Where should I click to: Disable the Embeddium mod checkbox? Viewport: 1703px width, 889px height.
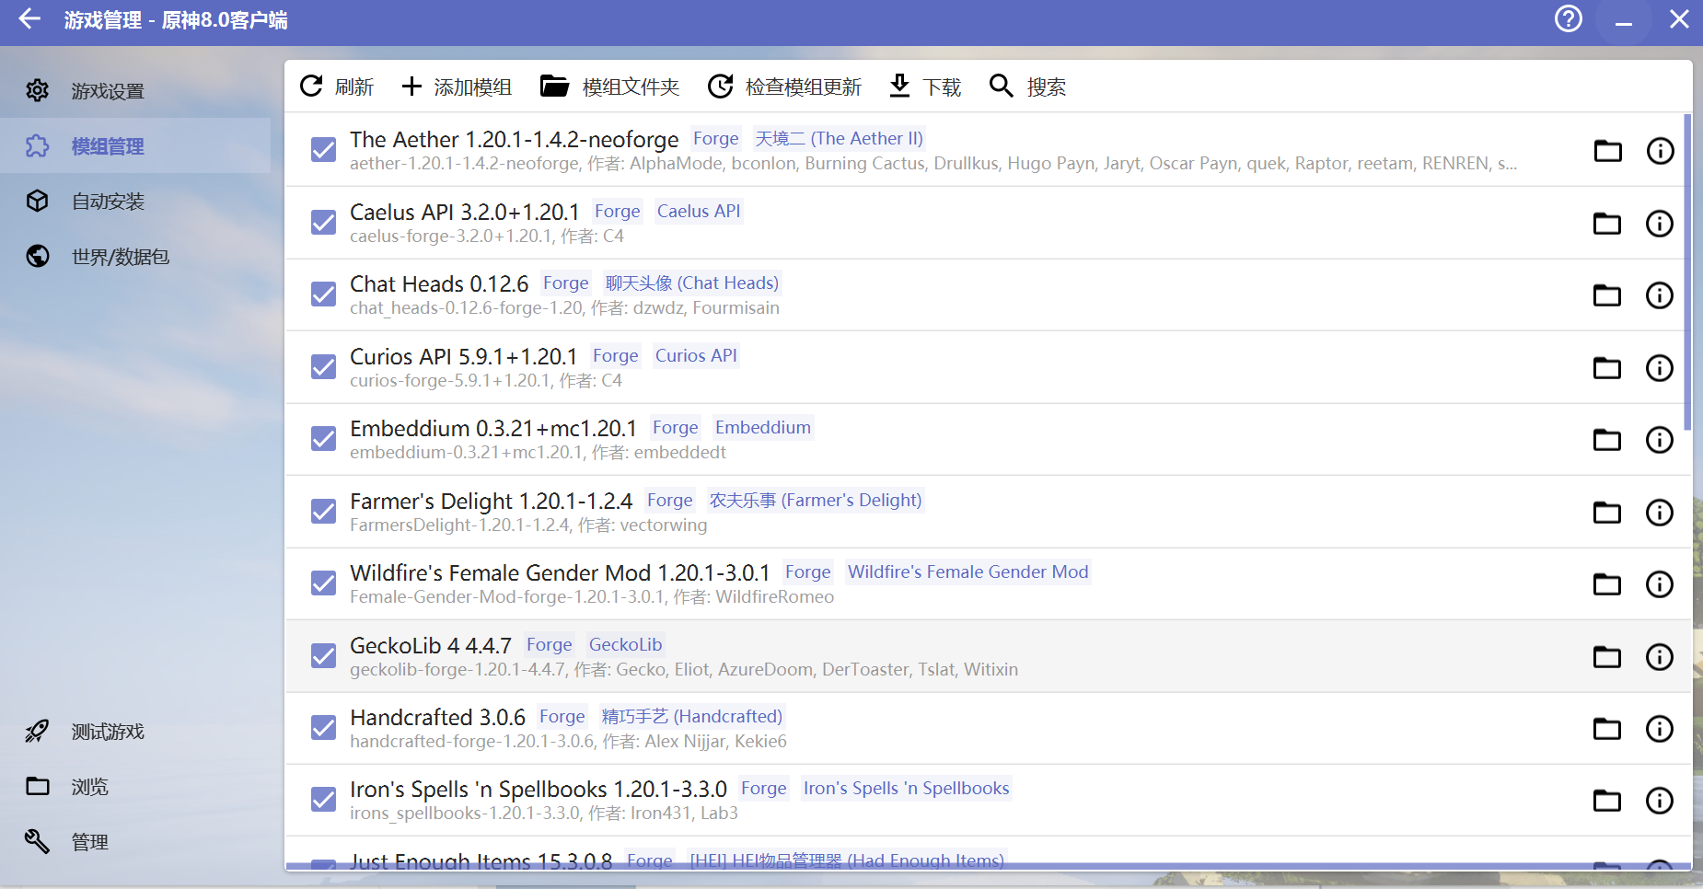pyautogui.click(x=323, y=439)
